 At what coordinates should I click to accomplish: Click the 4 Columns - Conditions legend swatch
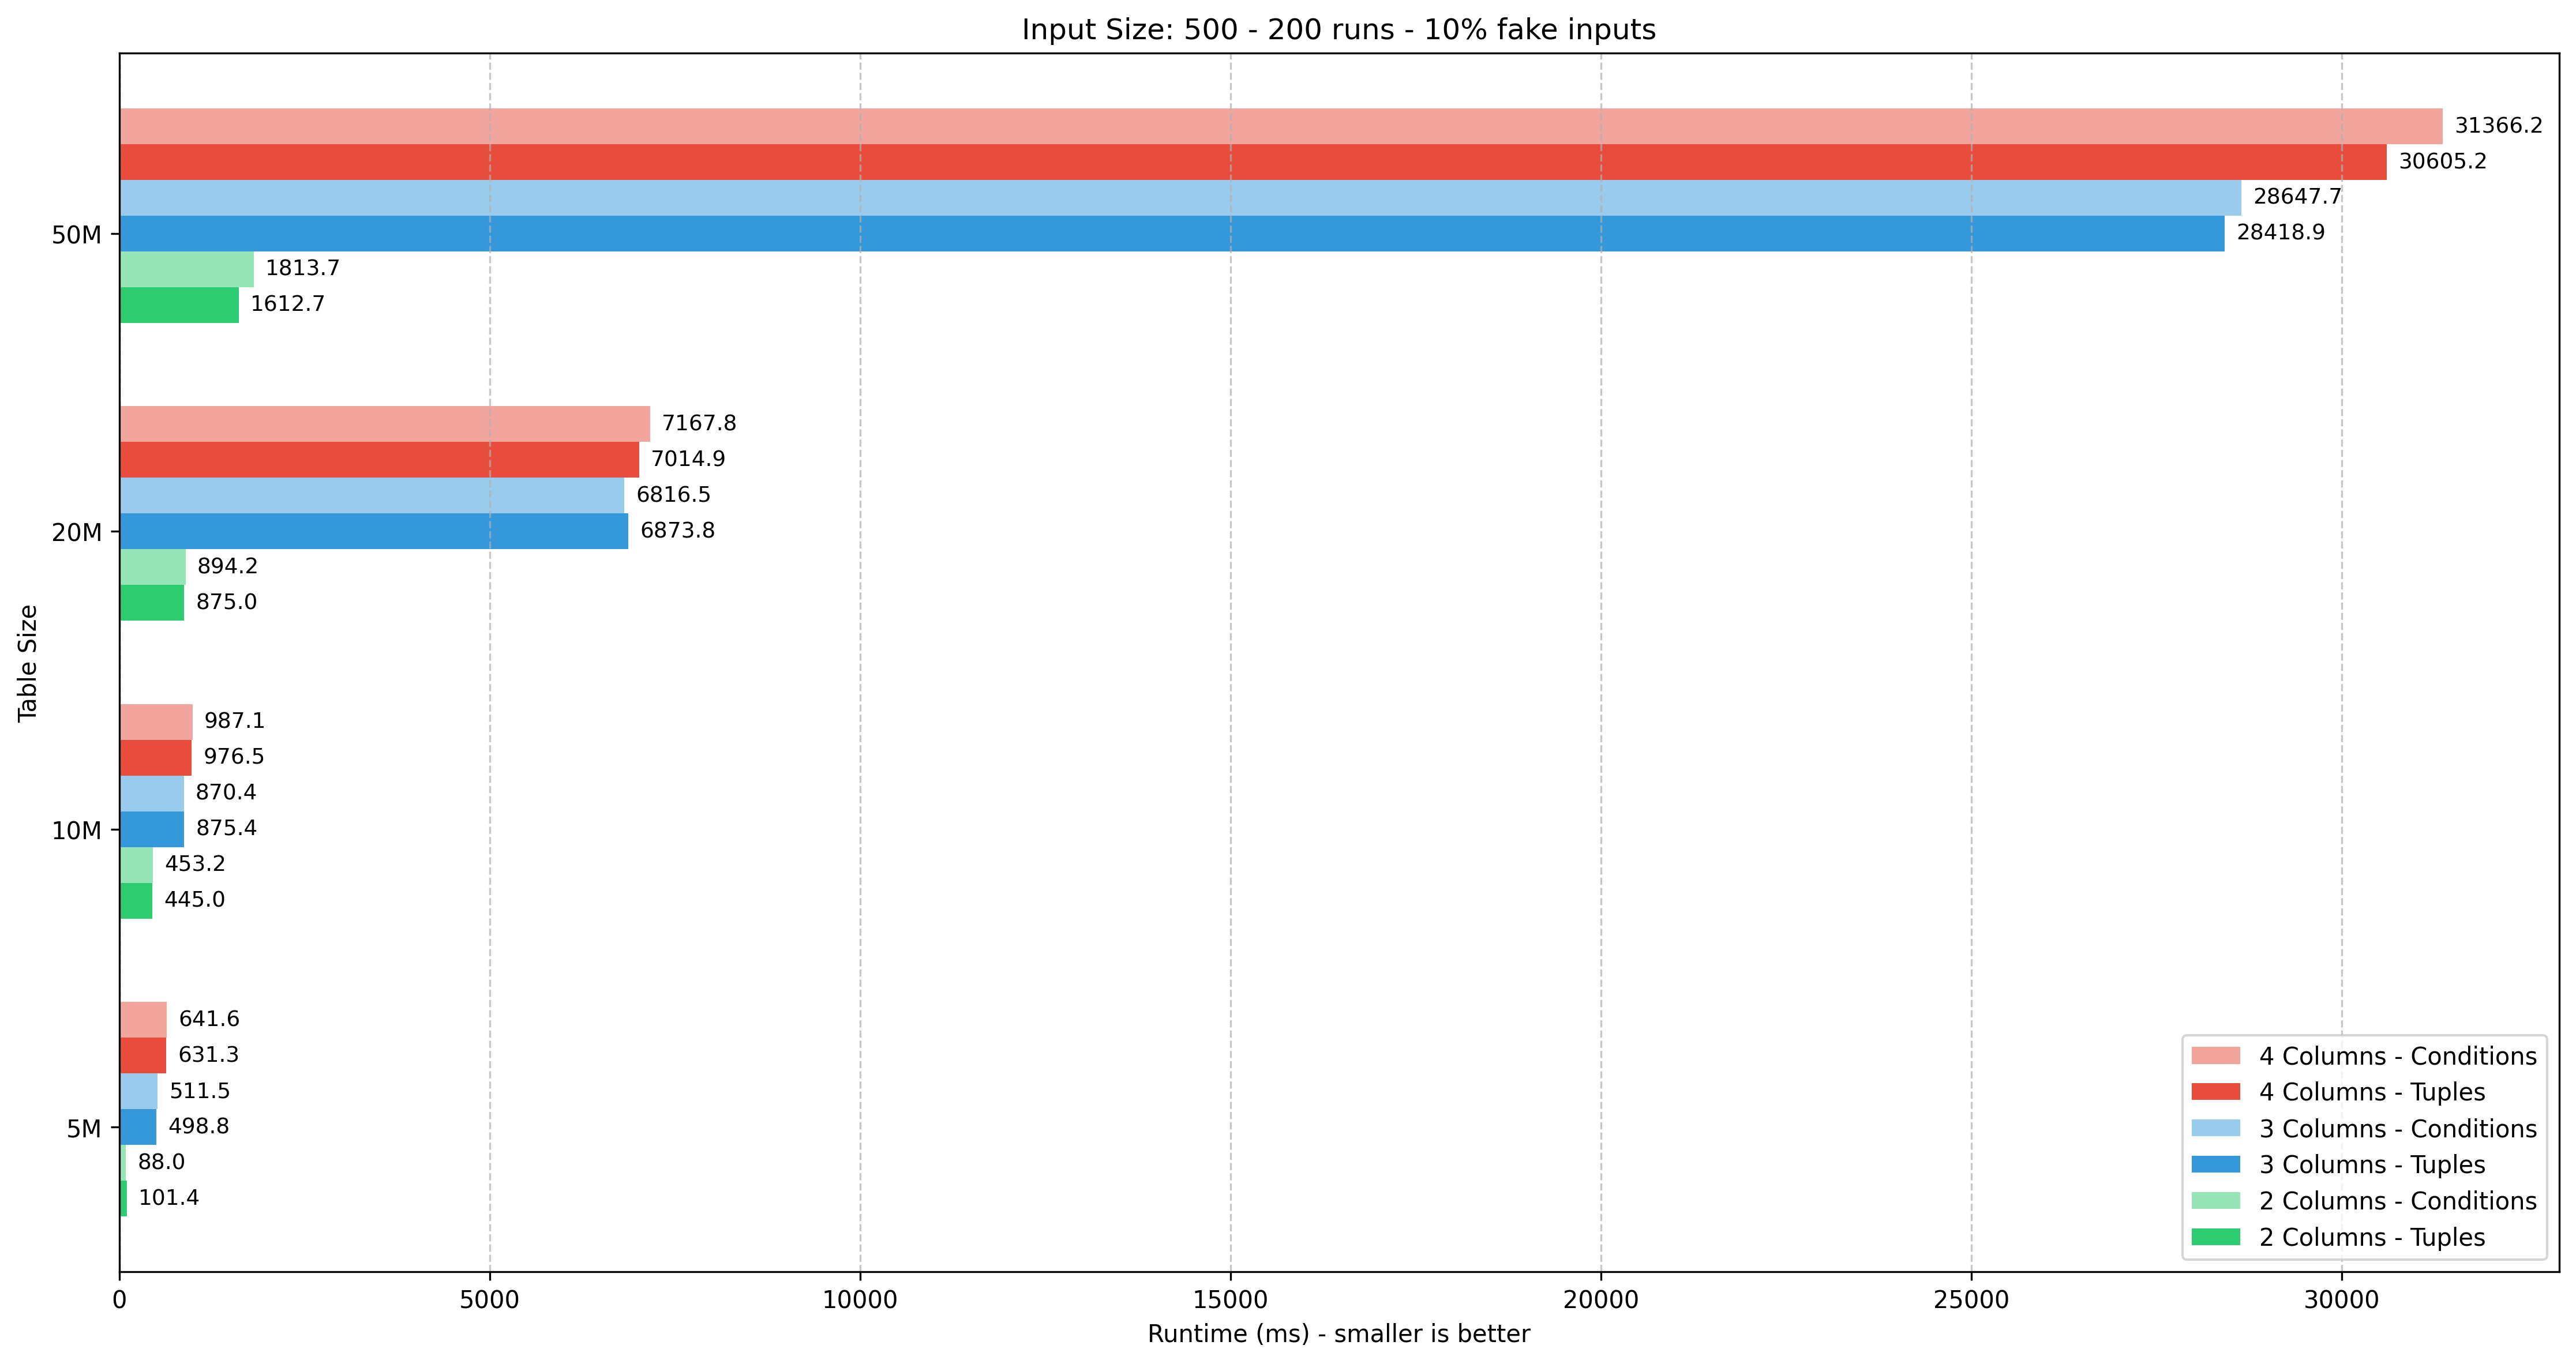coord(2215,1056)
